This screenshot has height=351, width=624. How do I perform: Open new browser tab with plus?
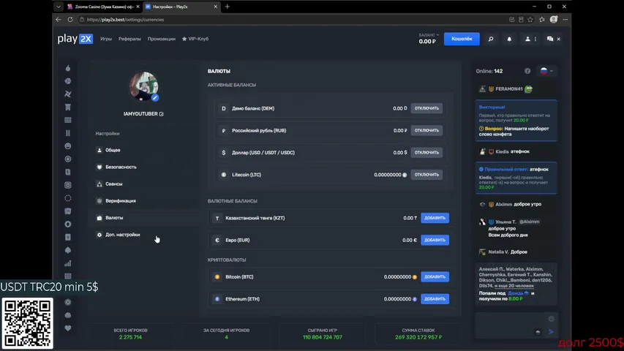pos(228,7)
